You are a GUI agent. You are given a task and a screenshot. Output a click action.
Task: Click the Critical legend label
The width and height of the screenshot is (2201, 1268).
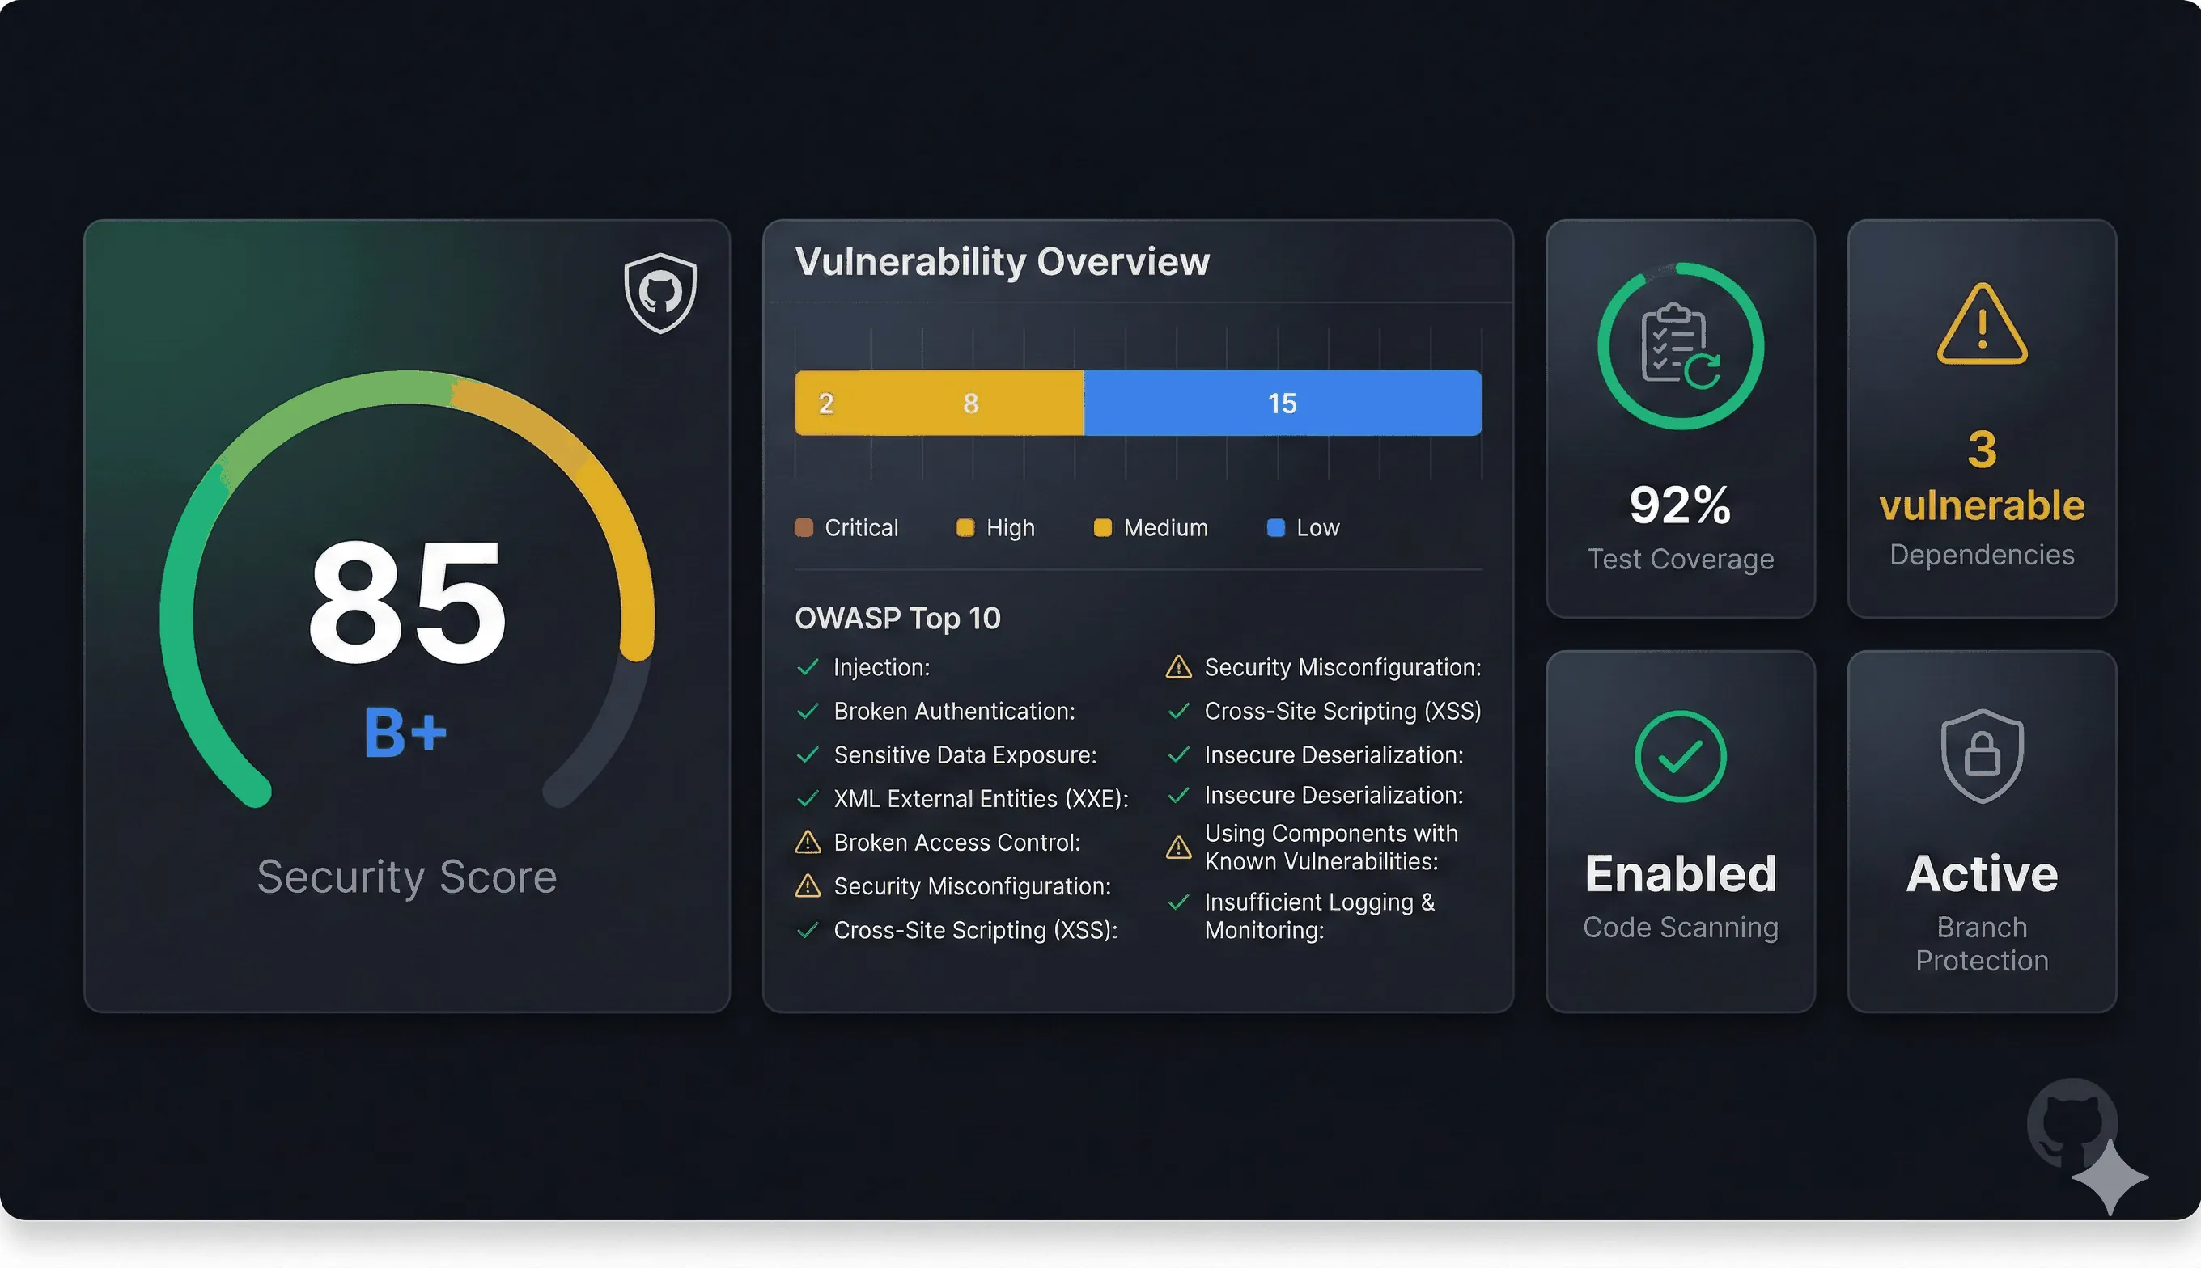[x=861, y=528]
